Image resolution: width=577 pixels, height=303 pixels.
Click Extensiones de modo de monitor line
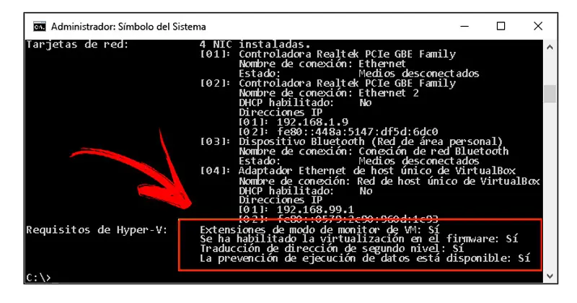(x=320, y=230)
